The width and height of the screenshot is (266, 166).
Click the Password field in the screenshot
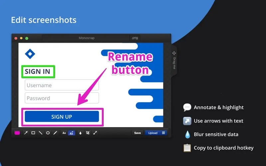62,98
